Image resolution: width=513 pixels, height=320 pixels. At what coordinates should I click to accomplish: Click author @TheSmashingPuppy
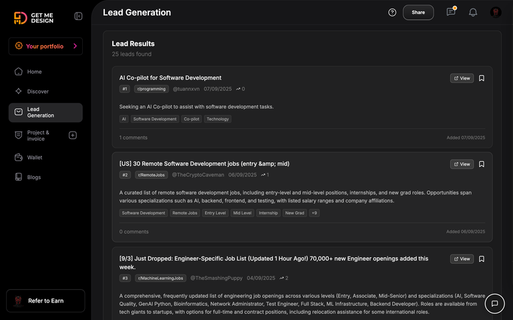[216, 278]
